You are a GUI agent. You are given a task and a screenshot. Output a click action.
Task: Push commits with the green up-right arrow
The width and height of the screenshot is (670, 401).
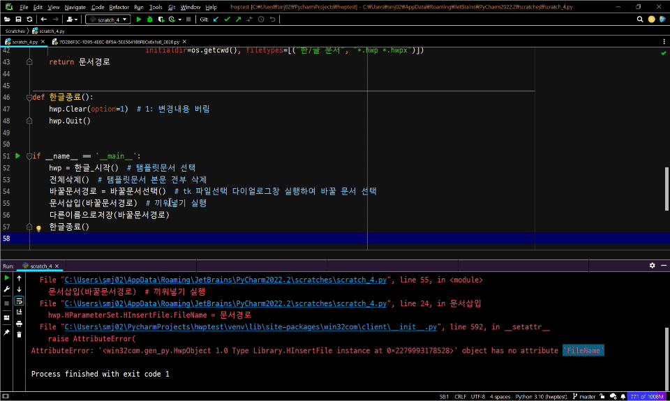pos(239,20)
